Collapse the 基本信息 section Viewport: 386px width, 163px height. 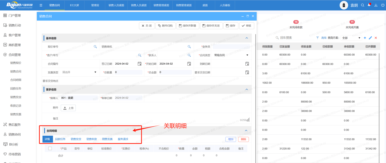point(247,38)
